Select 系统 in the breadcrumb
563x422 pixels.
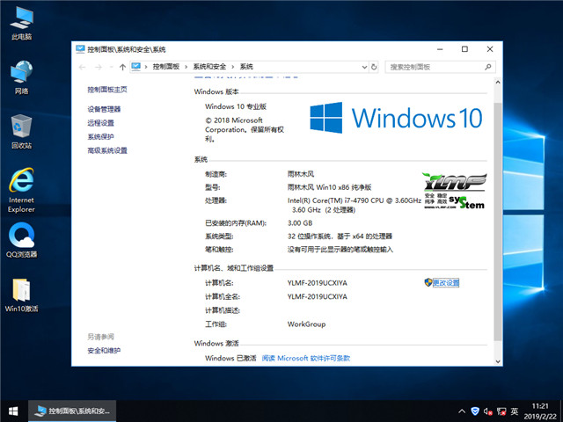click(x=246, y=67)
